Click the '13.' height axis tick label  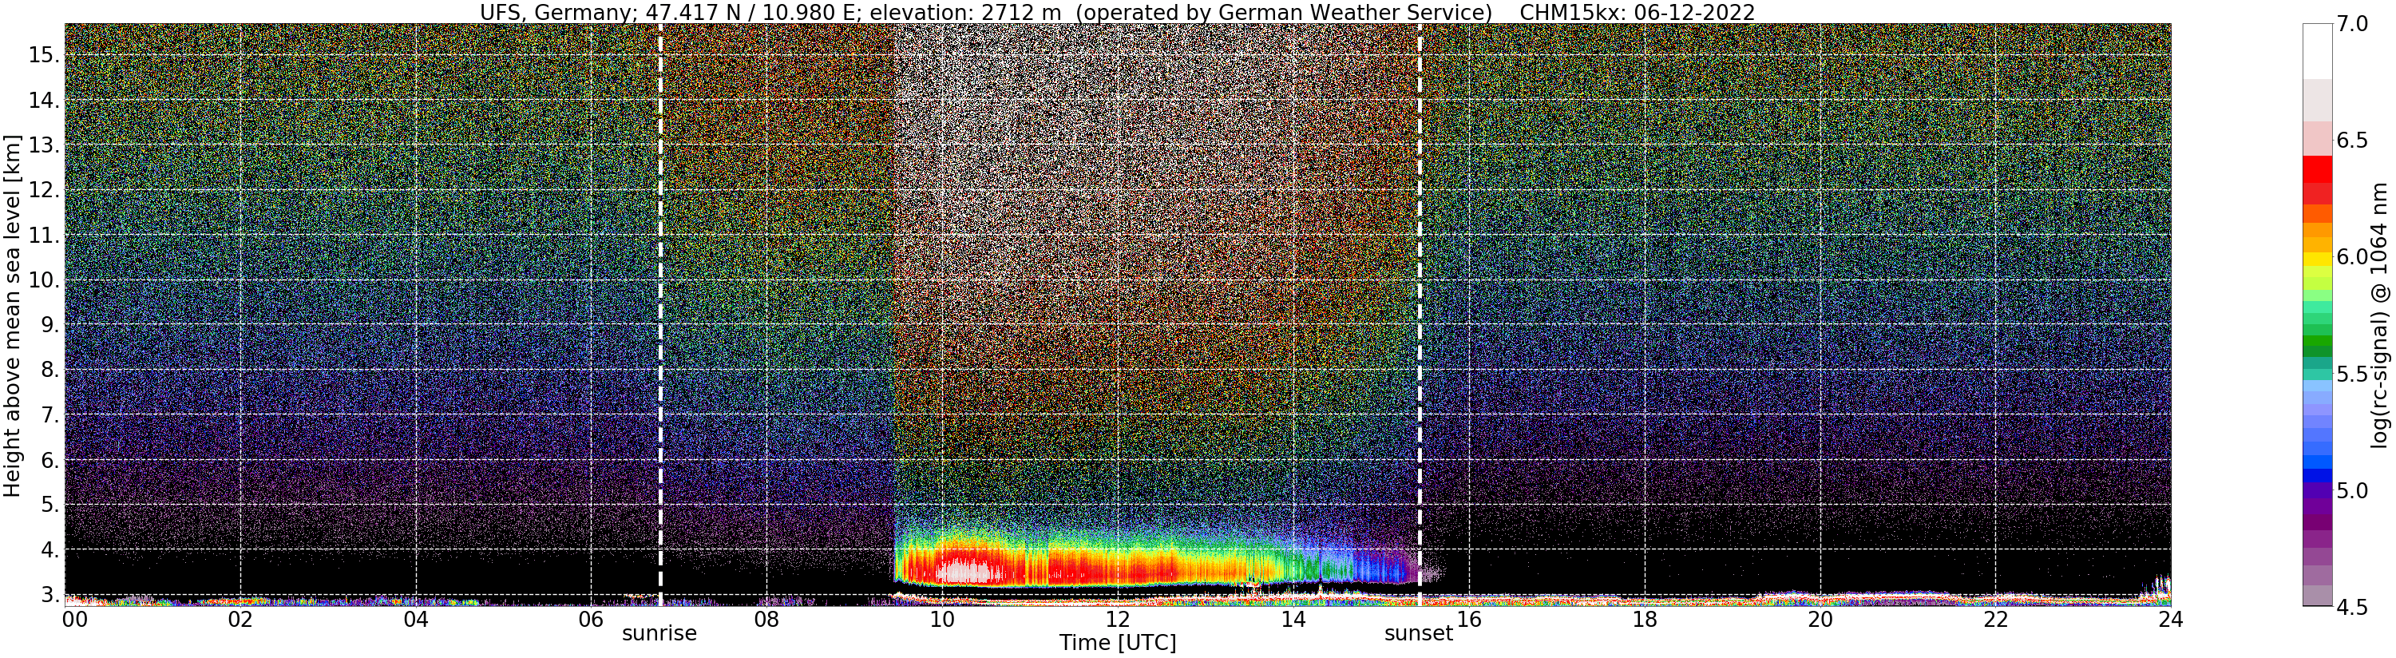(x=43, y=145)
